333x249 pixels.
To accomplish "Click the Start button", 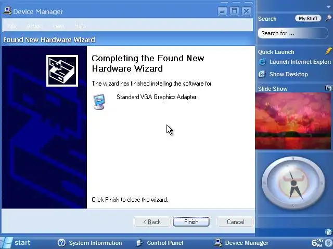I will pos(16,243).
